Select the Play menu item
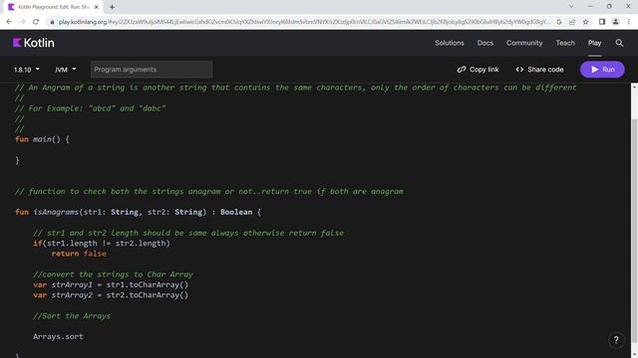 594,43
